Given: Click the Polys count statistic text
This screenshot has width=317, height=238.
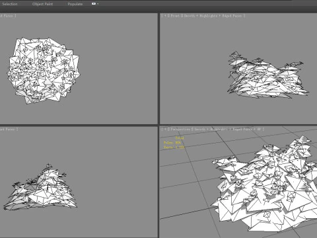Looking at the screenshot, I should 172,143.
